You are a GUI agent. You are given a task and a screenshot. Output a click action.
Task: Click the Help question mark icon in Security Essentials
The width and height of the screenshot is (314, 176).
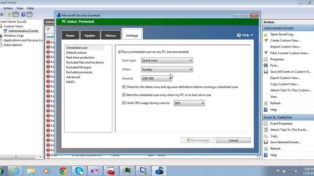[x=239, y=35]
